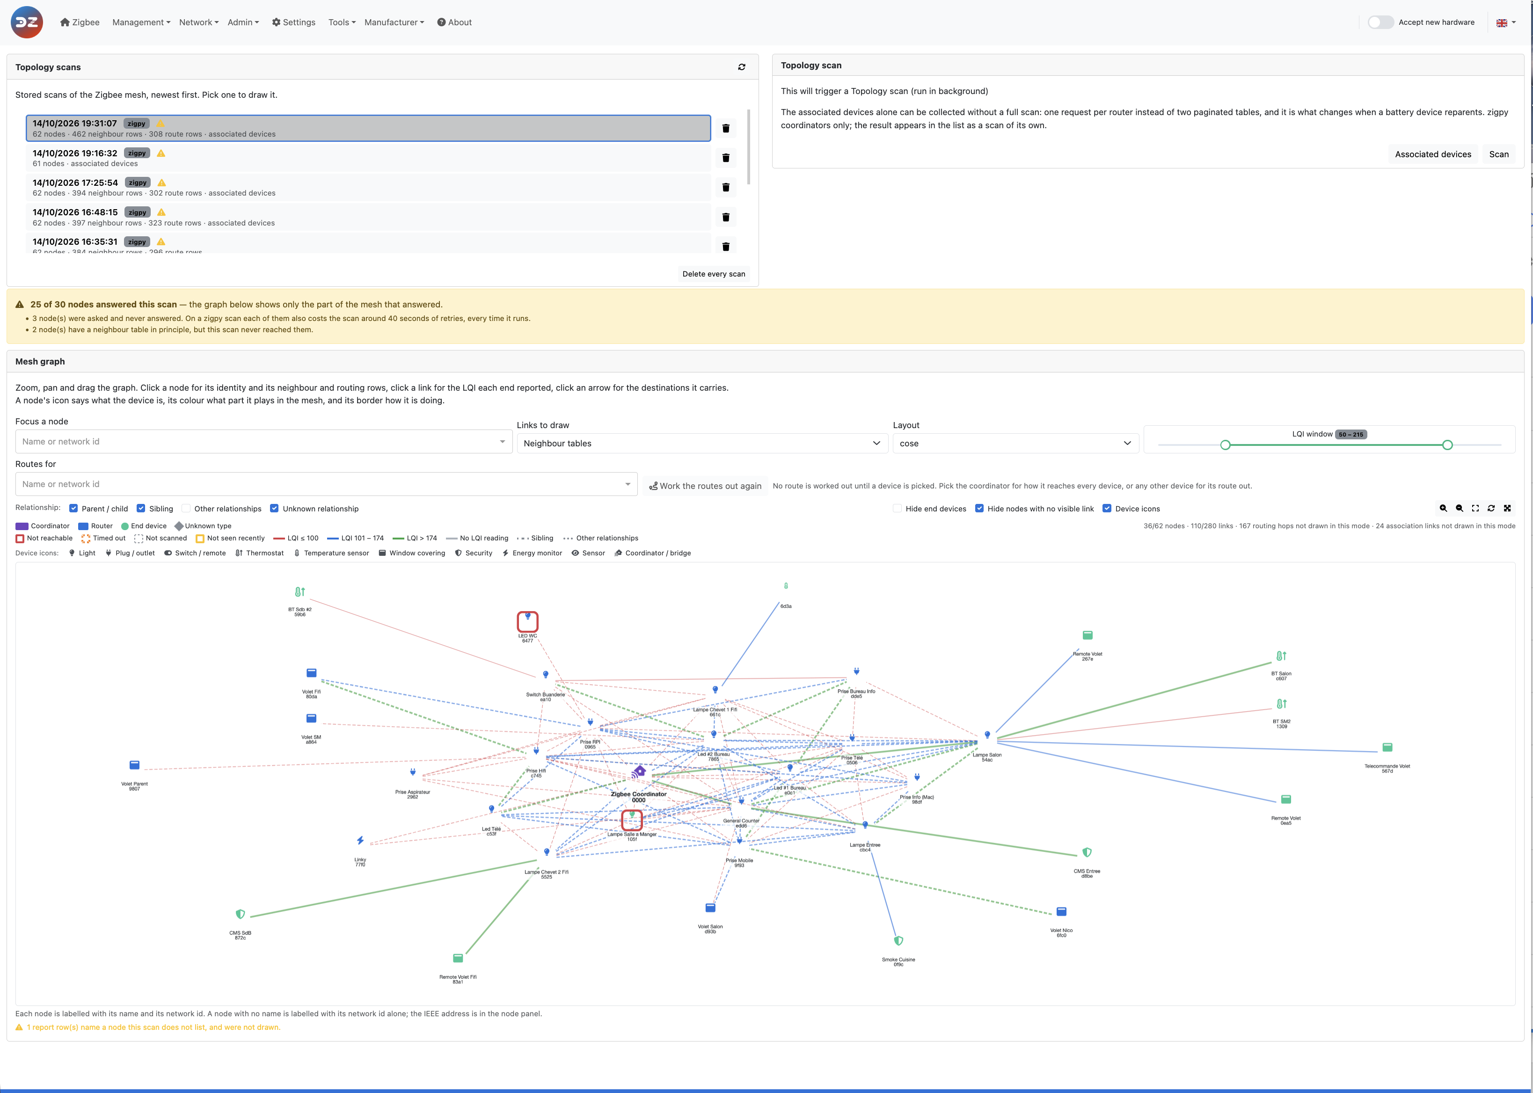Delete the 14/10/2026 19:16:32 scan
Screen dimensions: 1533x1093
click(x=725, y=158)
